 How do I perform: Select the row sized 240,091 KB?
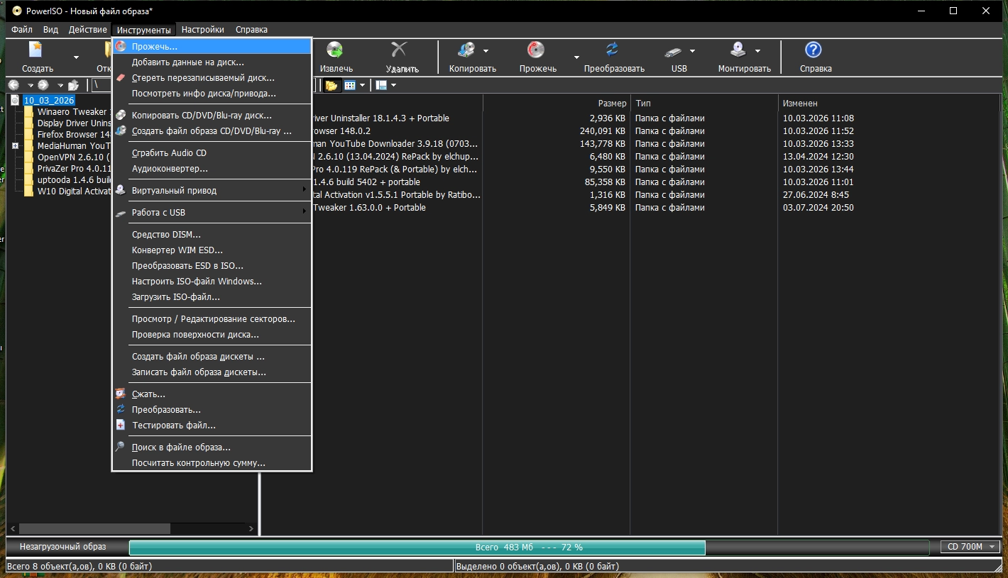pos(632,131)
